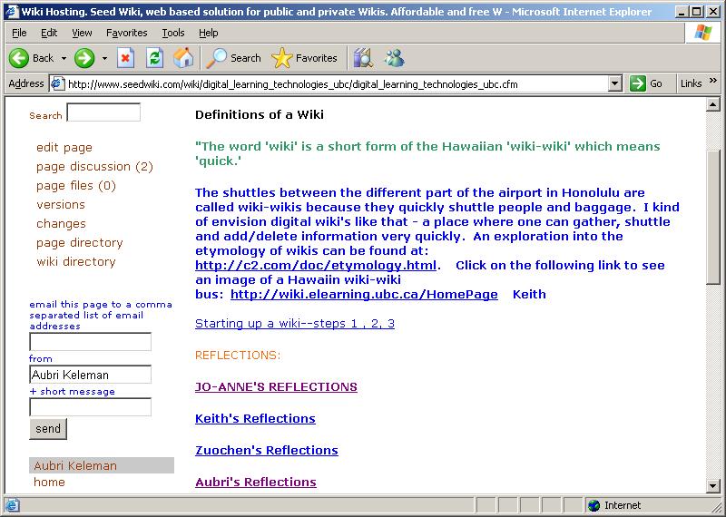This screenshot has width=726, height=517.
Task: Open the Forward history dropdown arrow
Action: (104, 58)
